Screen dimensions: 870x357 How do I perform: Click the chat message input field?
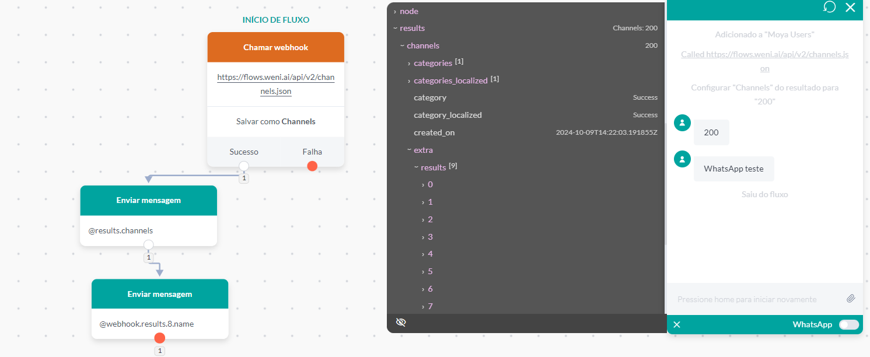[x=753, y=299]
